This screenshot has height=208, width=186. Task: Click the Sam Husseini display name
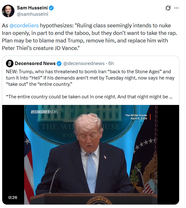[32, 8]
